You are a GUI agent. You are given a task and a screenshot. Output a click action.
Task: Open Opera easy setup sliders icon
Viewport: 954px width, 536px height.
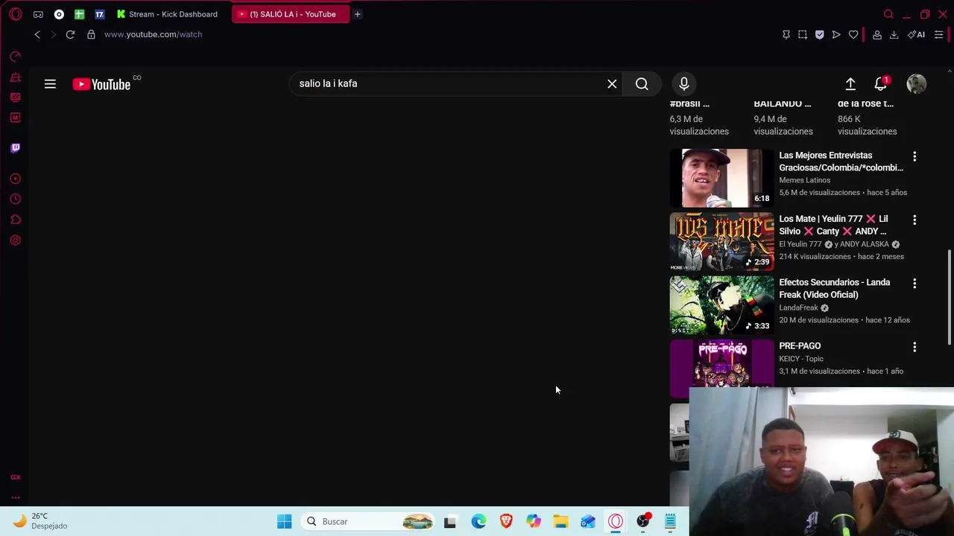[x=938, y=34]
